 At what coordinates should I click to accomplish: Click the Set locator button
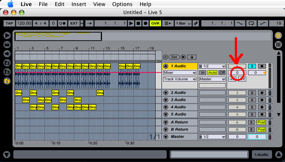pos(174,57)
